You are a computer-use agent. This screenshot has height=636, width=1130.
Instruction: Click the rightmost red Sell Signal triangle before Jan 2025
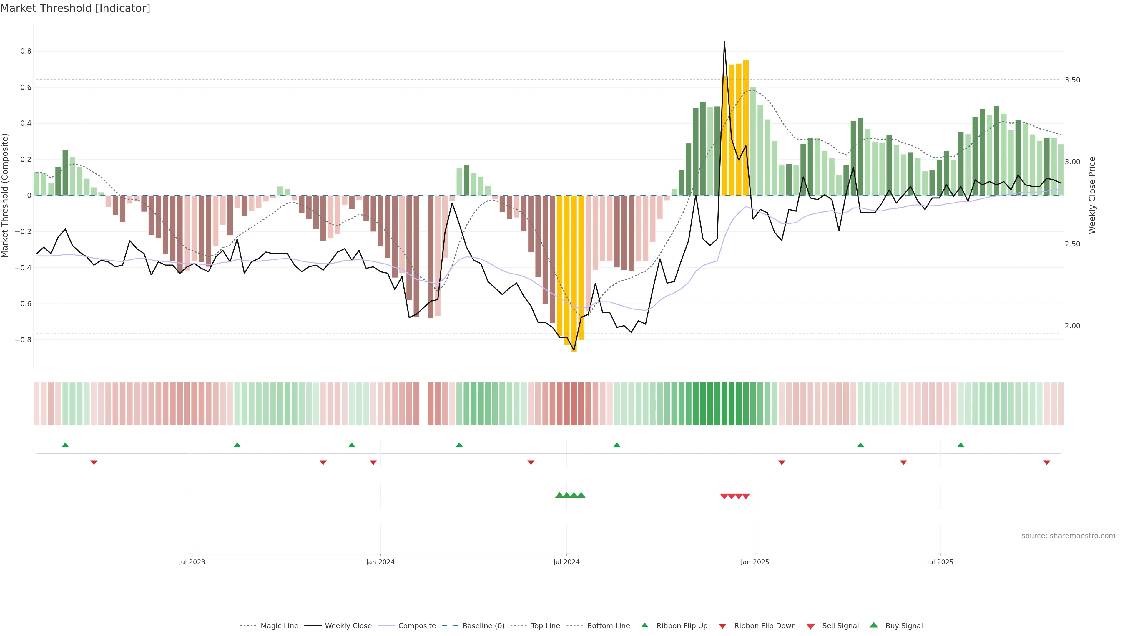(x=746, y=496)
